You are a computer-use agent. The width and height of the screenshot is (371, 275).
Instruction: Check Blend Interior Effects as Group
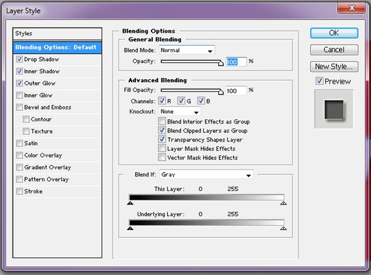click(x=162, y=121)
